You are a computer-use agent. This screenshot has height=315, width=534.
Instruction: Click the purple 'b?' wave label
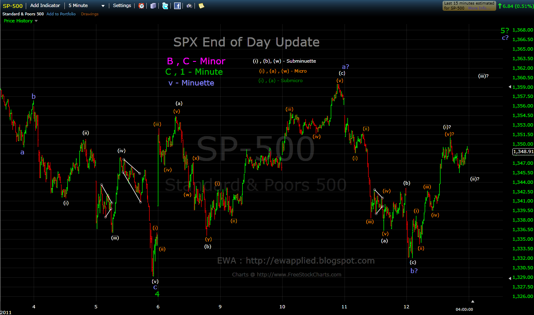414,271
